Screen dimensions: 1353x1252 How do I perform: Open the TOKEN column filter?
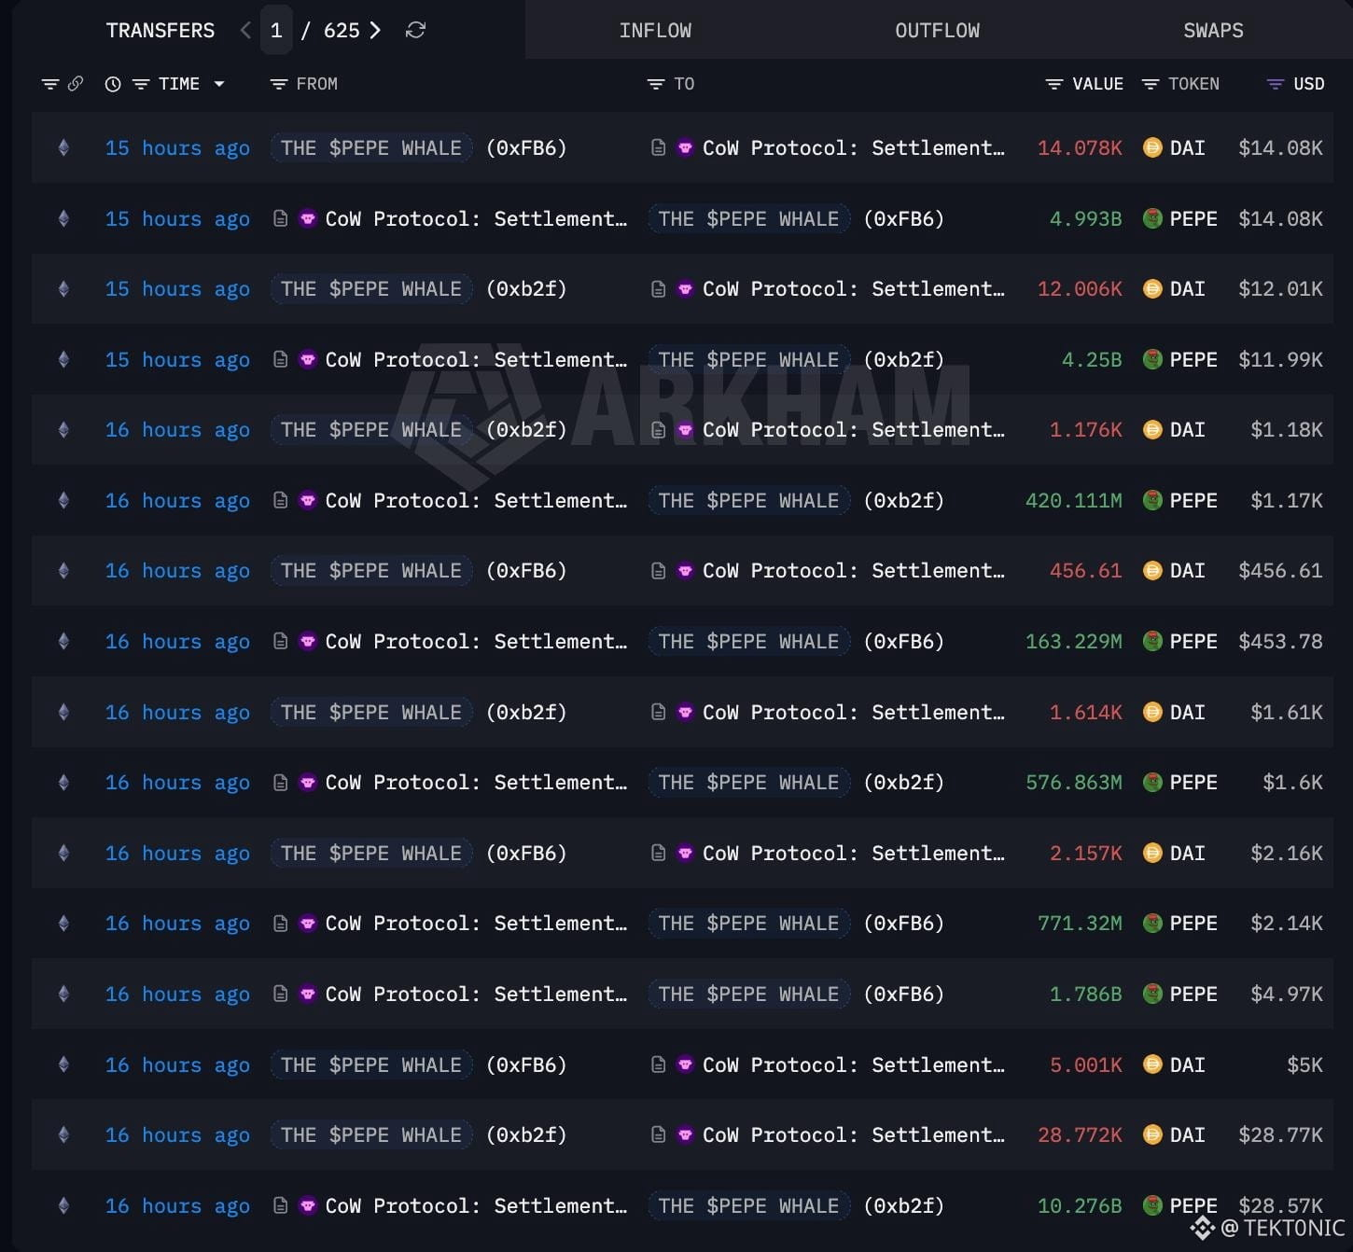click(1151, 84)
